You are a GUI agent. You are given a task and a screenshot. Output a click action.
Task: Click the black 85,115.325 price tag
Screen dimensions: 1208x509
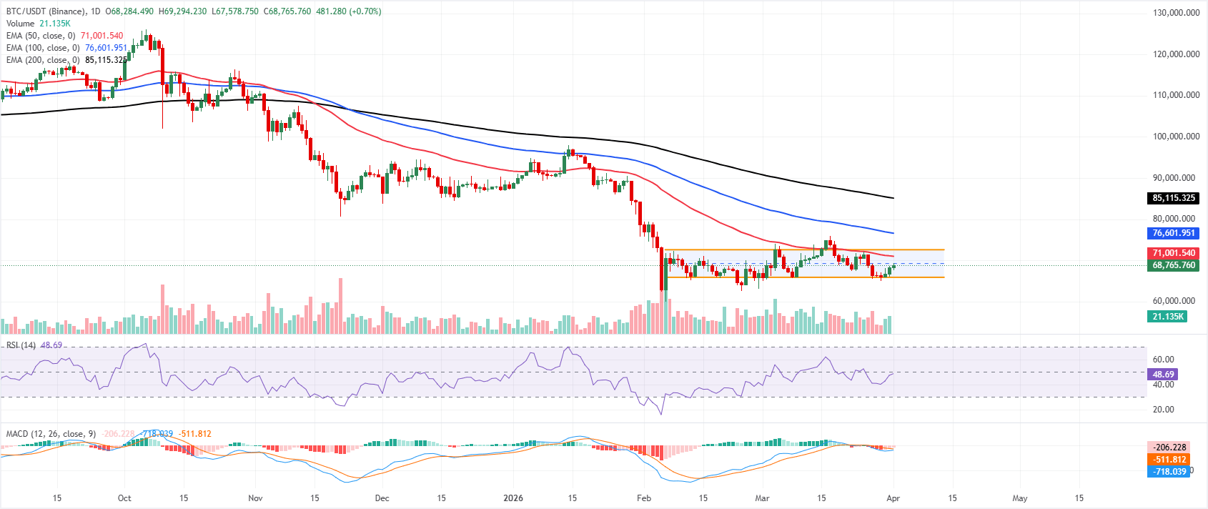(x=1174, y=198)
